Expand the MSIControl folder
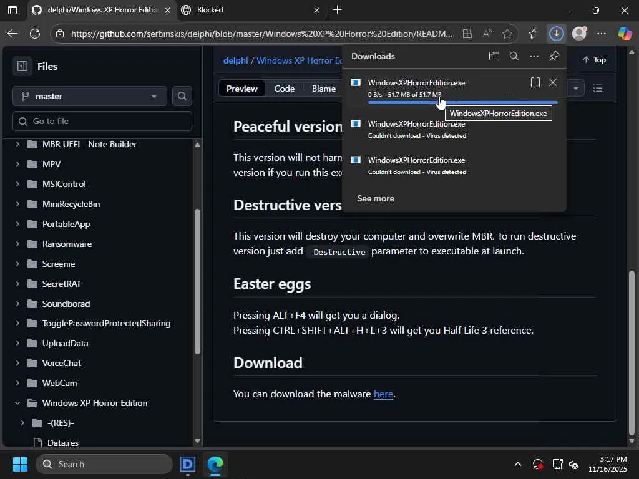This screenshot has height=479, width=639. pos(17,184)
